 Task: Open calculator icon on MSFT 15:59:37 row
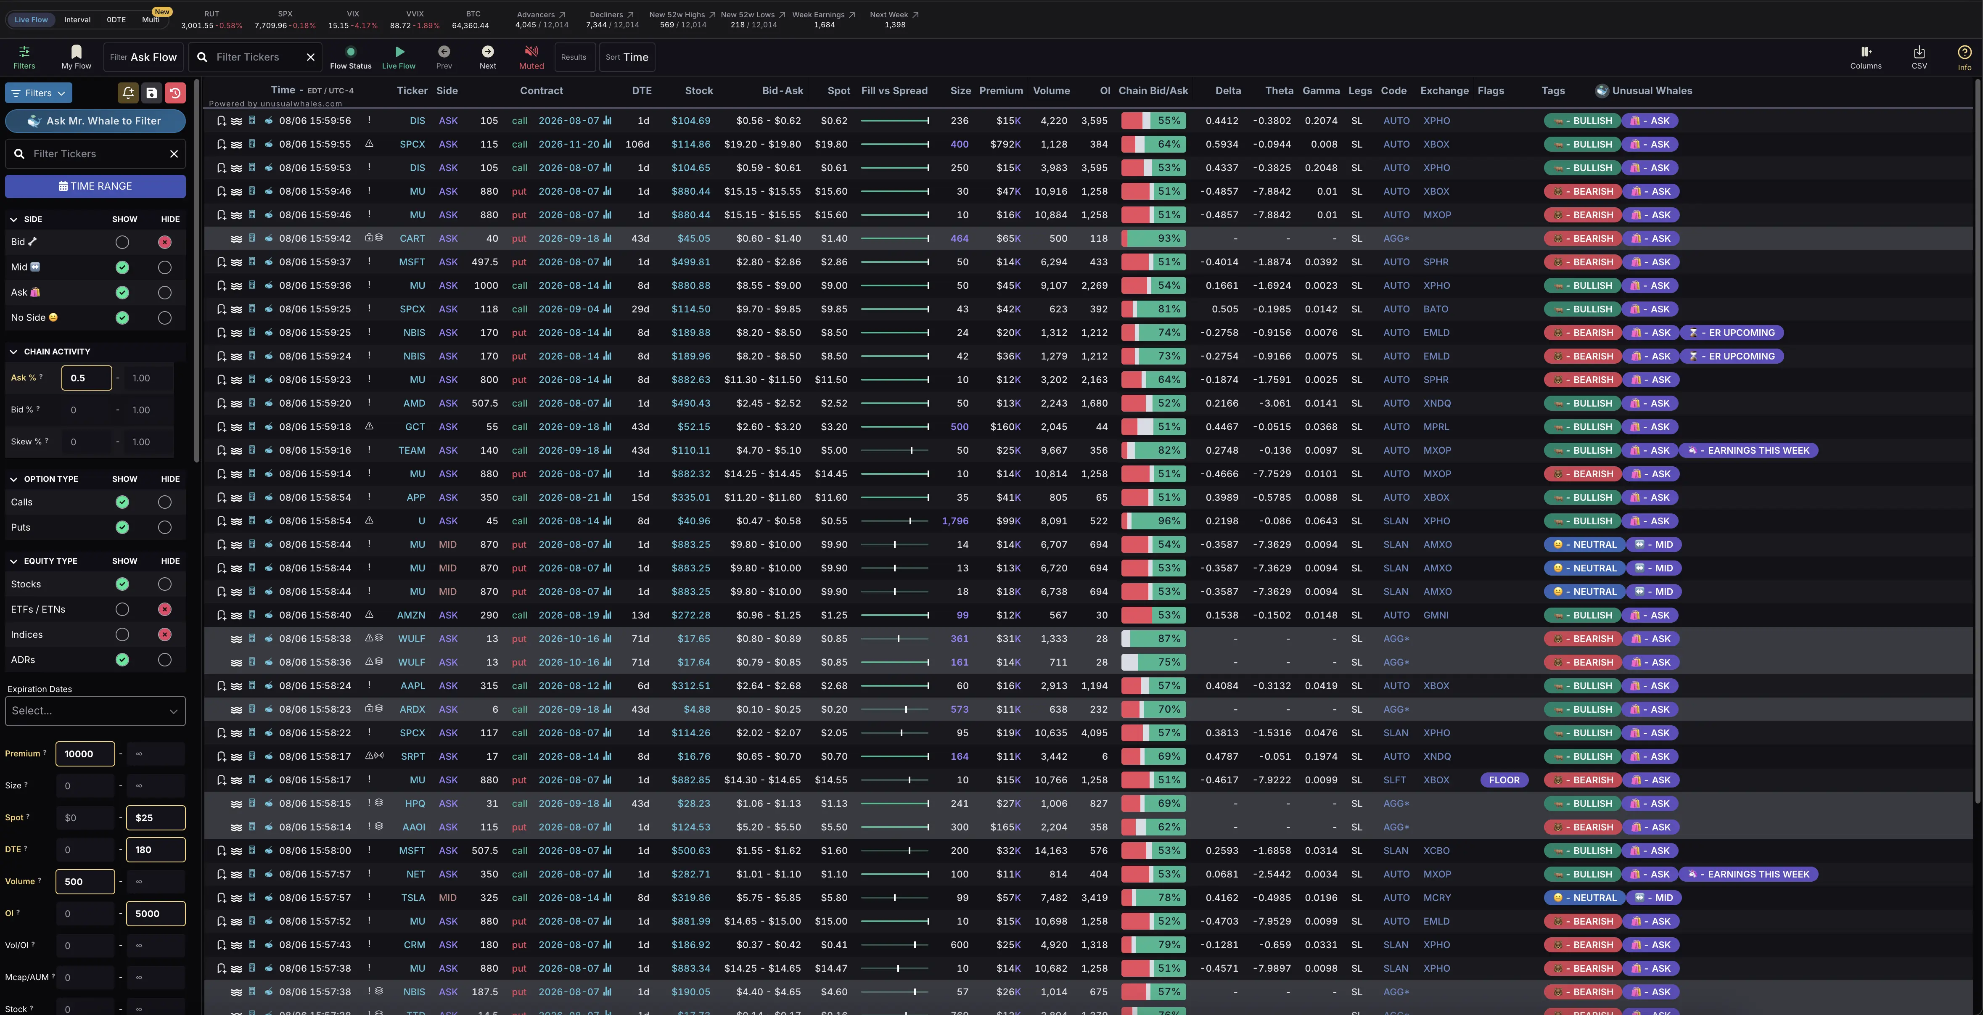pyautogui.click(x=252, y=262)
